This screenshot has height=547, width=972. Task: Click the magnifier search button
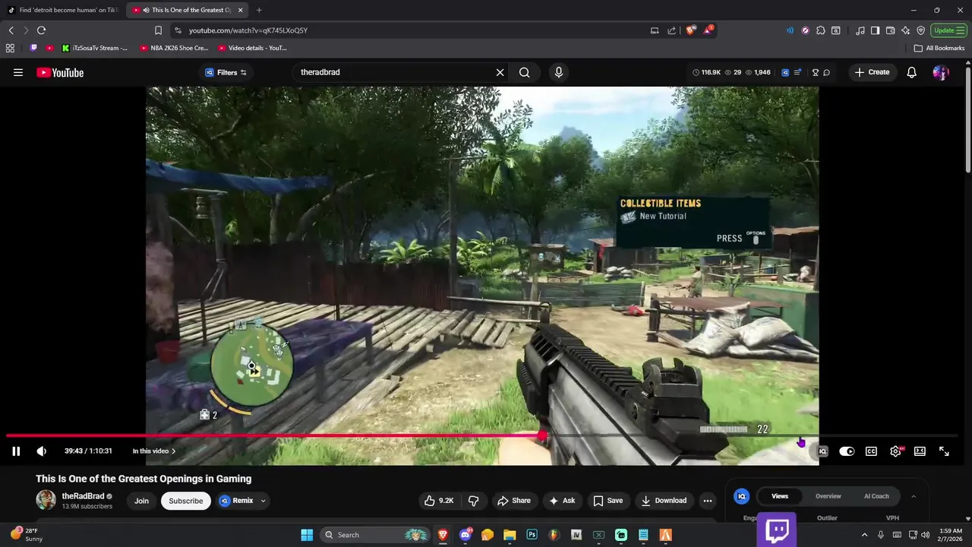tap(525, 72)
